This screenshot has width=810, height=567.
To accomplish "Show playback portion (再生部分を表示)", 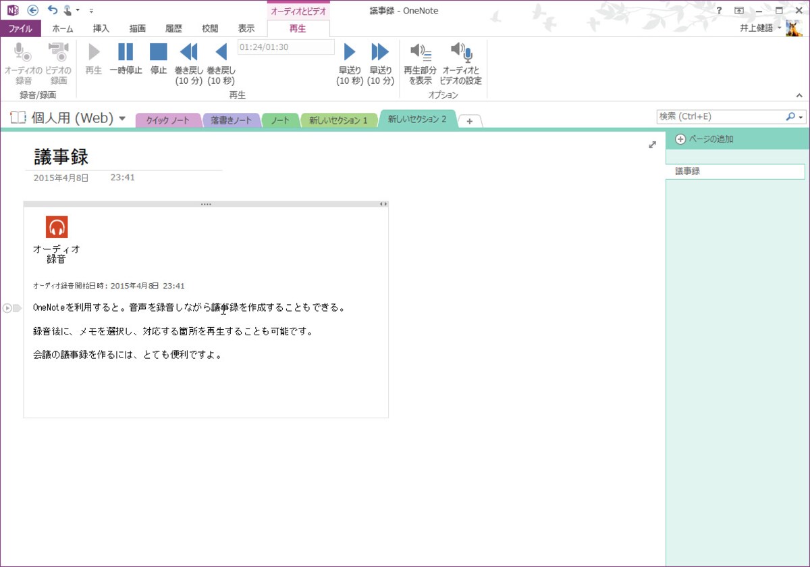I will (420, 64).
